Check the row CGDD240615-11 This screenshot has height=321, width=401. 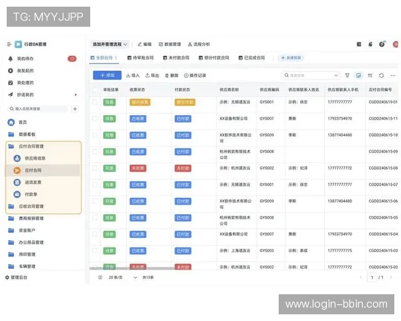pos(95,118)
